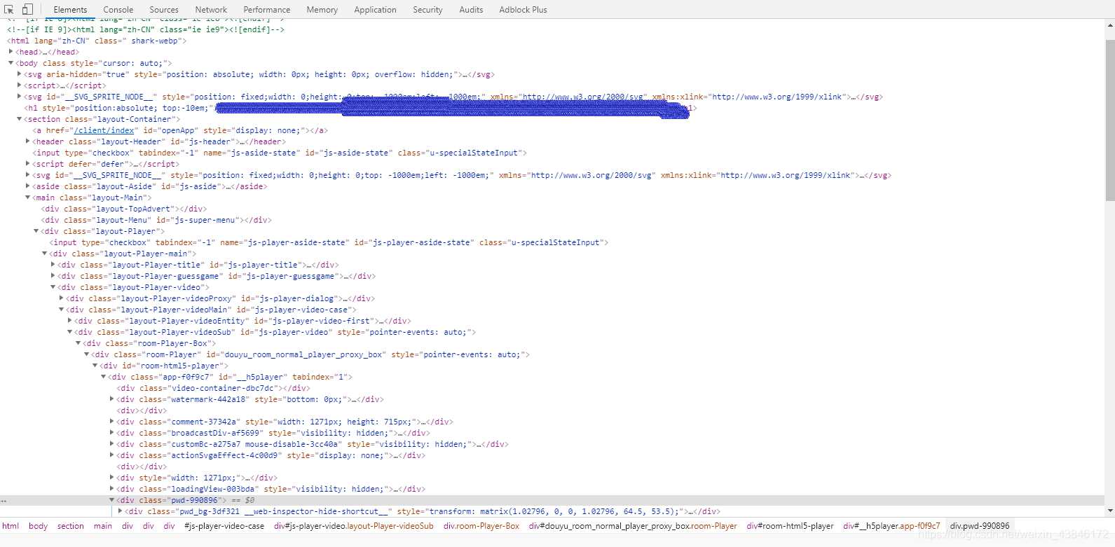Click the html breadcrumb item

click(x=11, y=526)
